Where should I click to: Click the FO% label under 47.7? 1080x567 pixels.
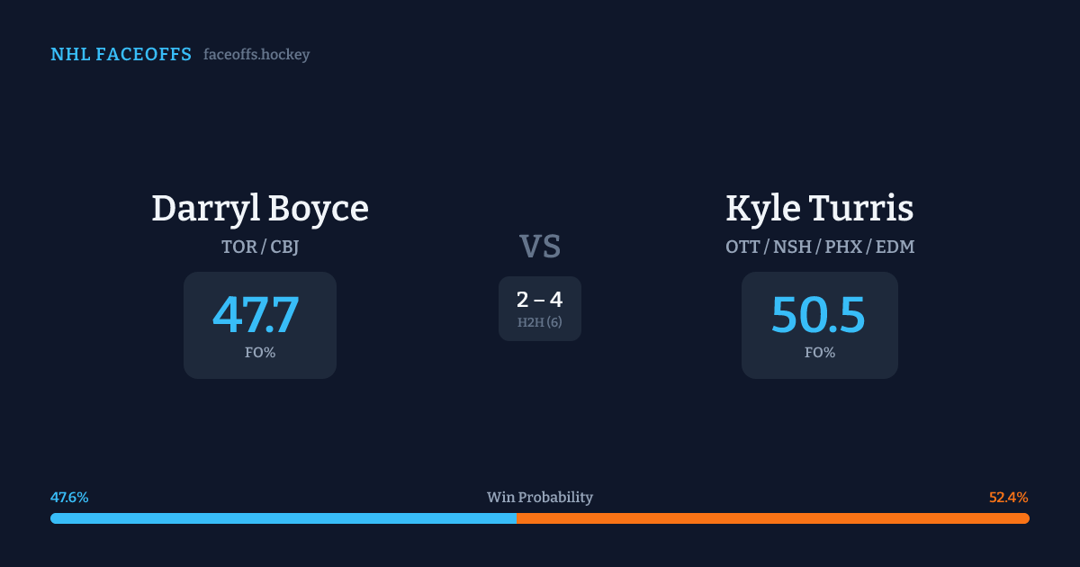pyautogui.click(x=260, y=353)
